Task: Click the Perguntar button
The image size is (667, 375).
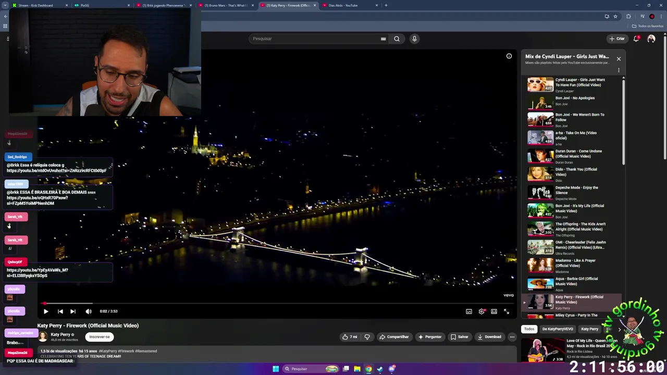Action: (430, 337)
